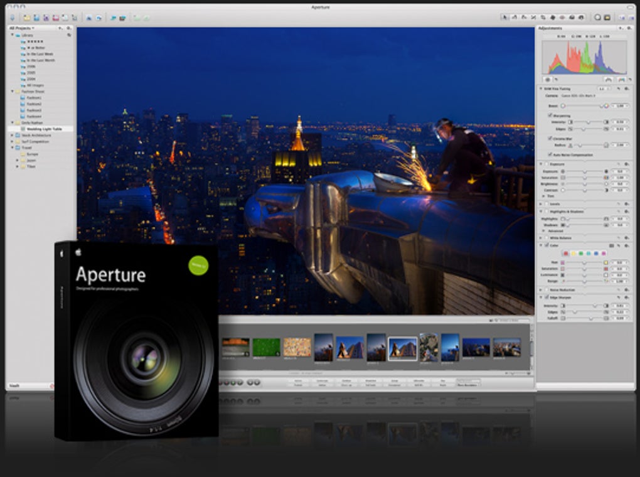
Task: Click the yellow New Project folder icon
Action: (26, 18)
